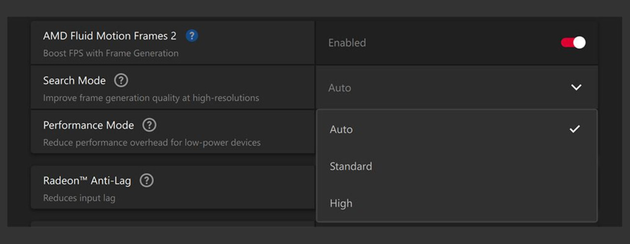The height and width of the screenshot is (244, 630).
Task: Select Auto in the dropdown list
Action: point(456,129)
